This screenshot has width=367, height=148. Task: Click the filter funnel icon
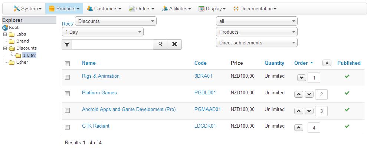pyautogui.click(x=67, y=44)
